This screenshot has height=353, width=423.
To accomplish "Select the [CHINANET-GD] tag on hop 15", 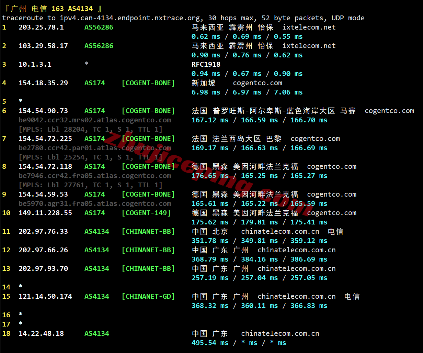I will tap(148, 296).
